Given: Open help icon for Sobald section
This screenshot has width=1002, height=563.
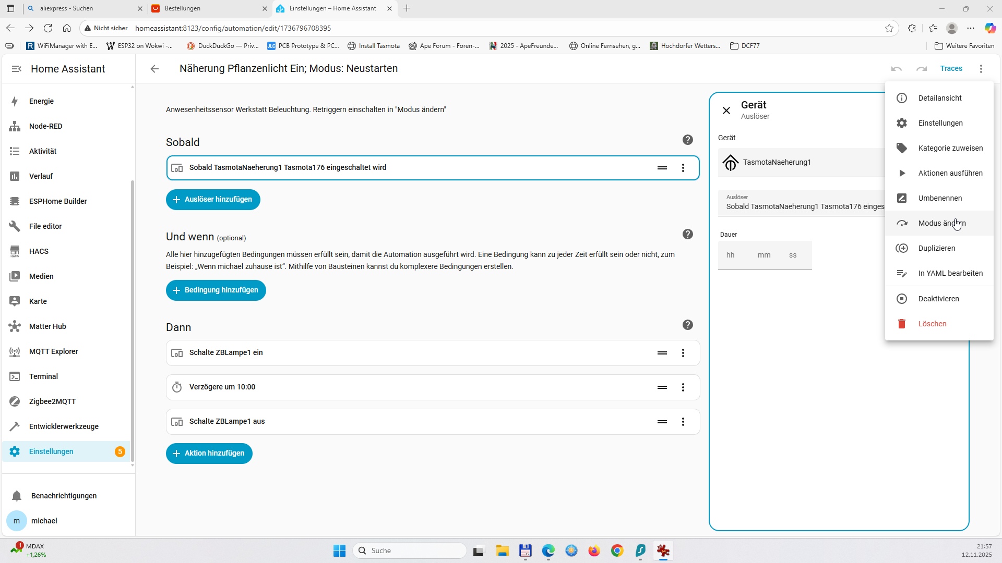Looking at the screenshot, I should [687, 140].
